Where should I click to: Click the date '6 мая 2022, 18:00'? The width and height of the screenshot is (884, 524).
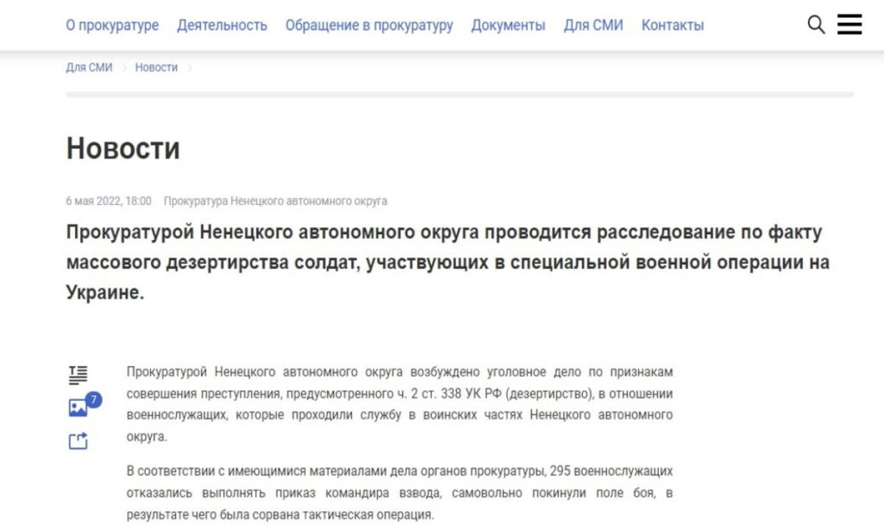(109, 200)
